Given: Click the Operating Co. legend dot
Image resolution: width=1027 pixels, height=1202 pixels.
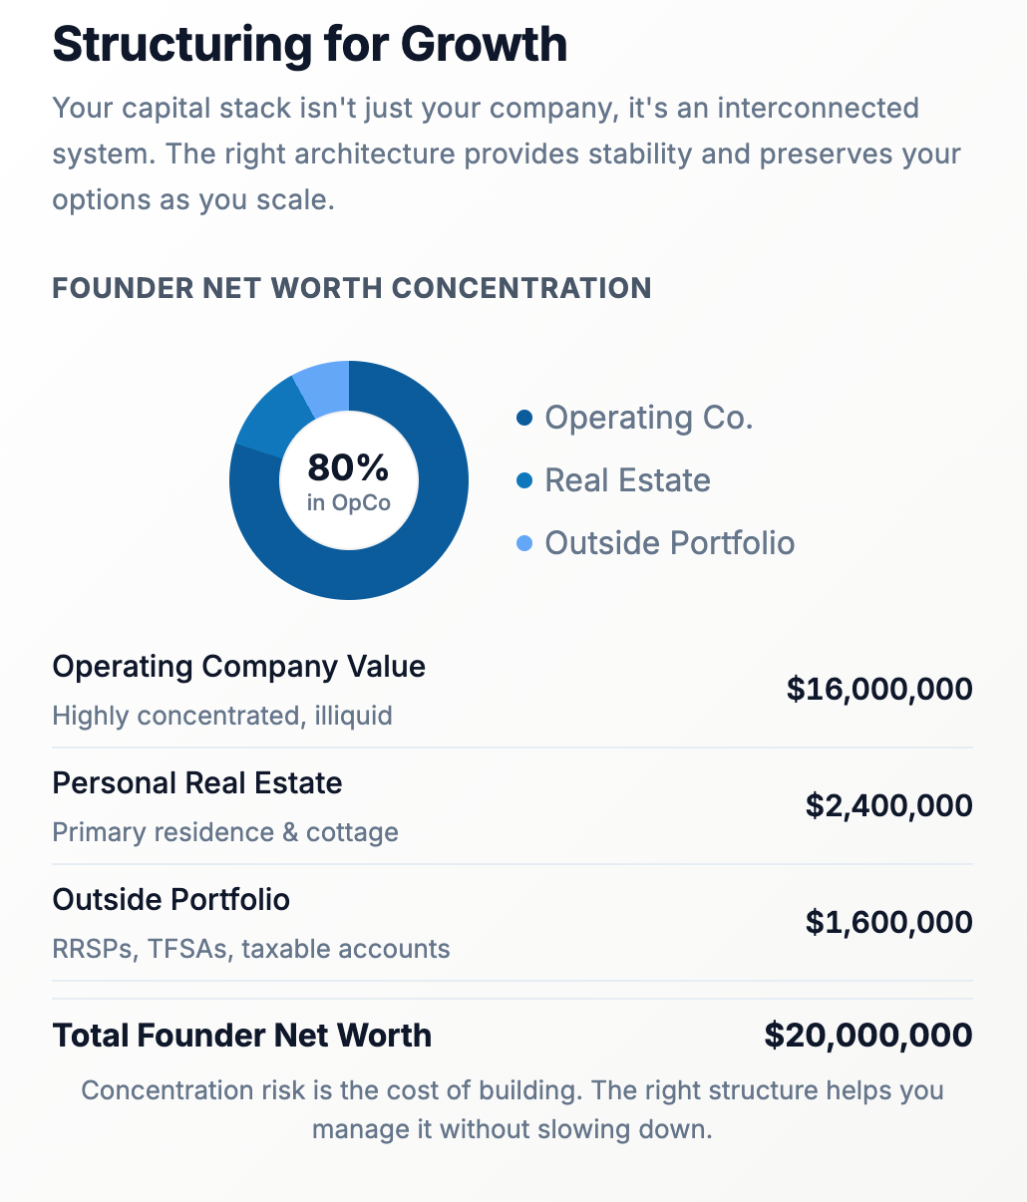Looking at the screenshot, I should 524,419.
